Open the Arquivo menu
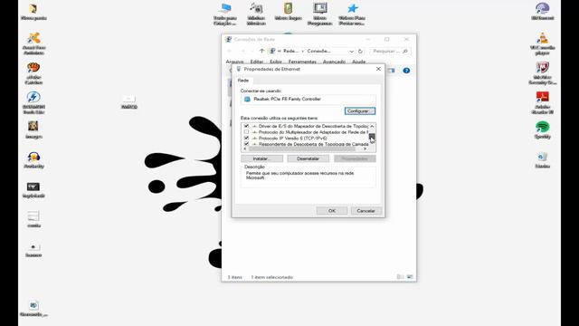Viewport: 579px width, 326px height. pyautogui.click(x=235, y=62)
